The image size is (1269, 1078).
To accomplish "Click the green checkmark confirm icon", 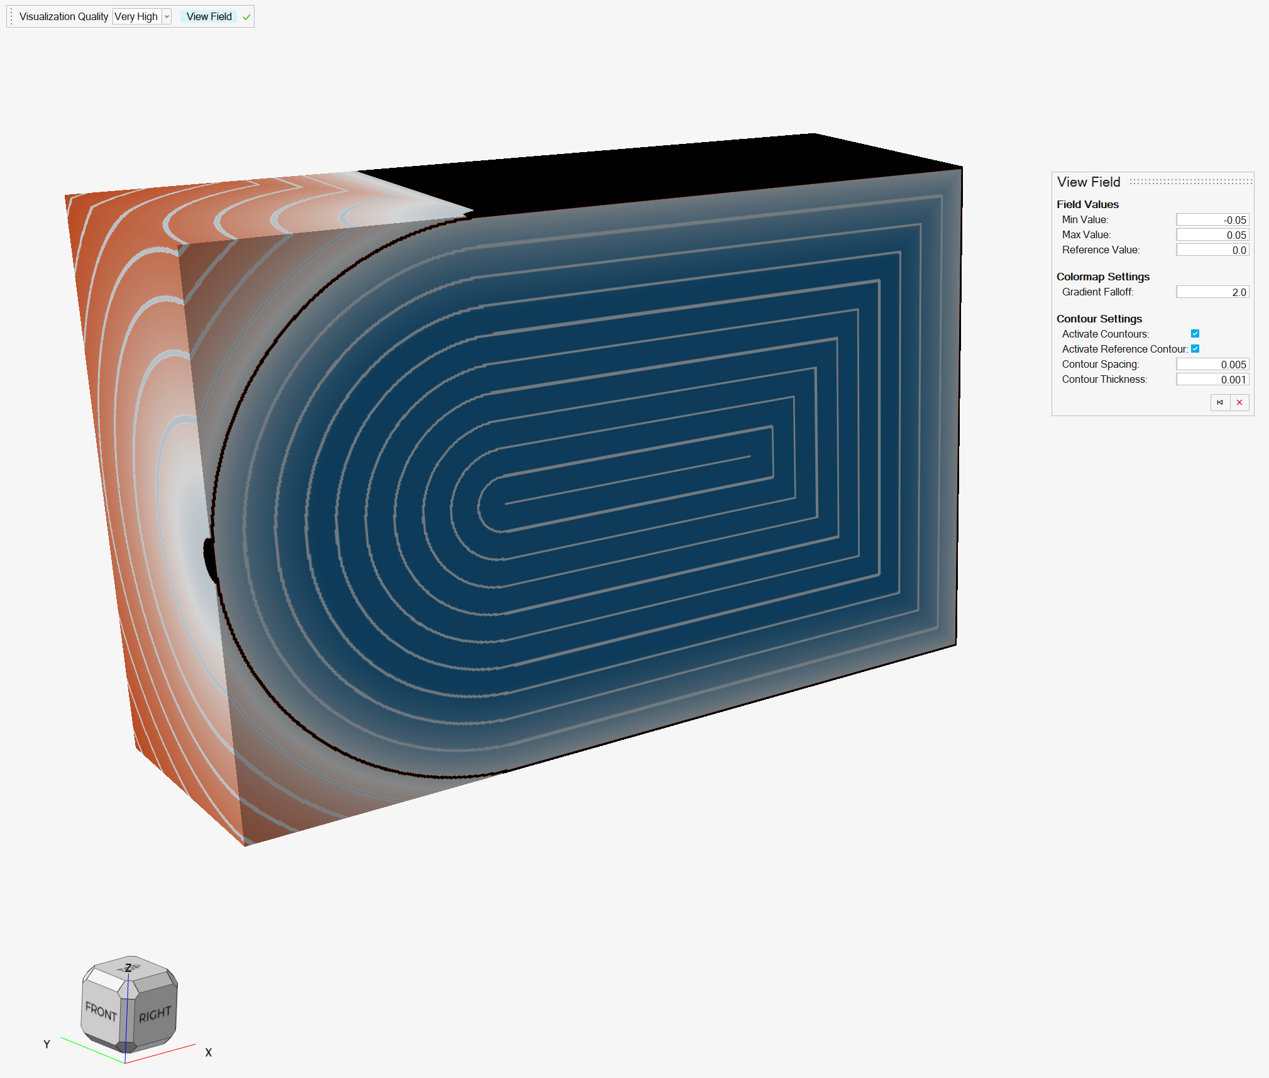I will [246, 17].
